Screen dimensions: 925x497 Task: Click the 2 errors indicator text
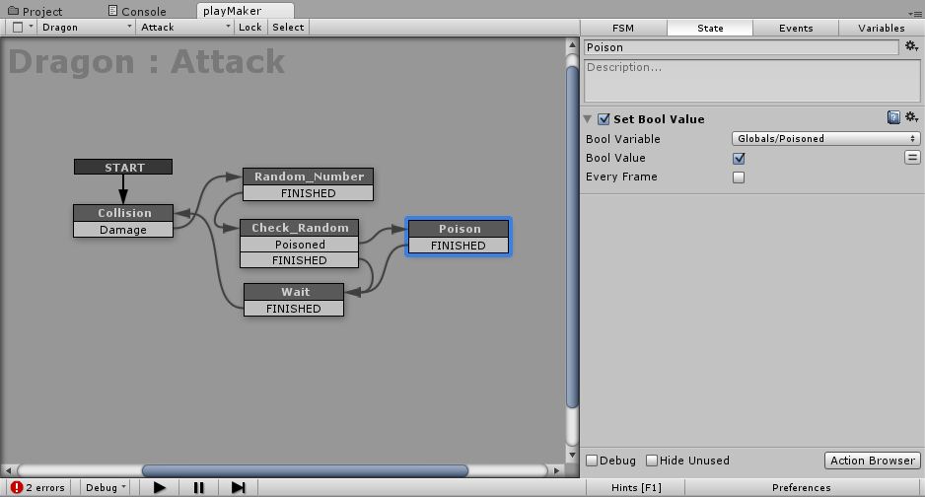click(x=45, y=487)
